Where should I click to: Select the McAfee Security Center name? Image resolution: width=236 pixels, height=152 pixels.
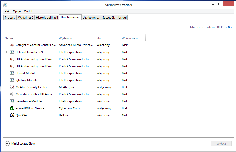pos(31,87)
